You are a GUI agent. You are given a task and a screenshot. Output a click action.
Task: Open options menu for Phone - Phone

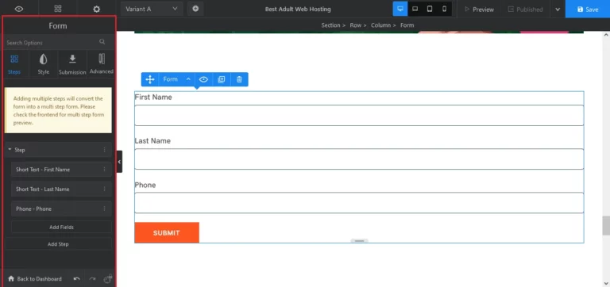point(104,209)
